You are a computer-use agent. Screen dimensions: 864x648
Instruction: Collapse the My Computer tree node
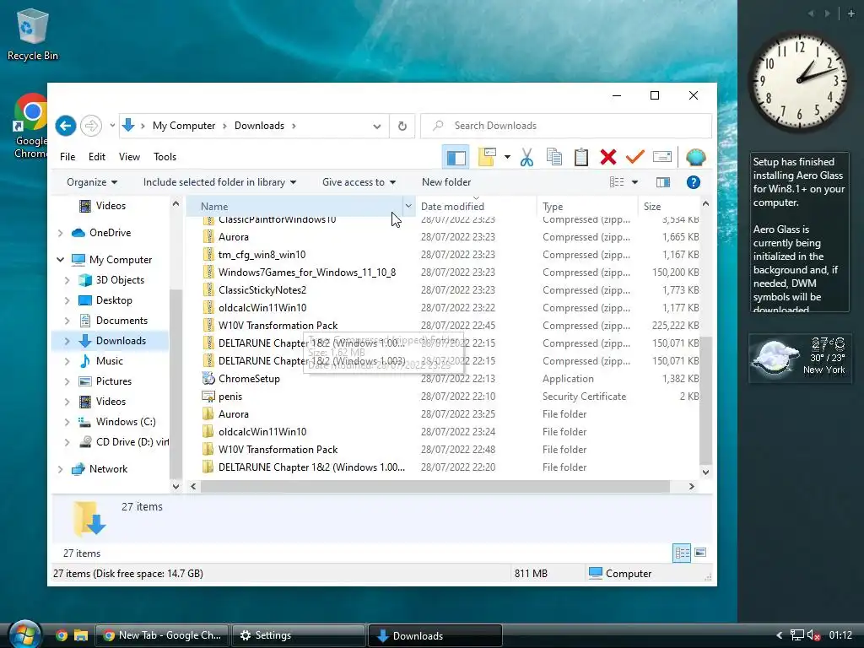tap(61, 260)
